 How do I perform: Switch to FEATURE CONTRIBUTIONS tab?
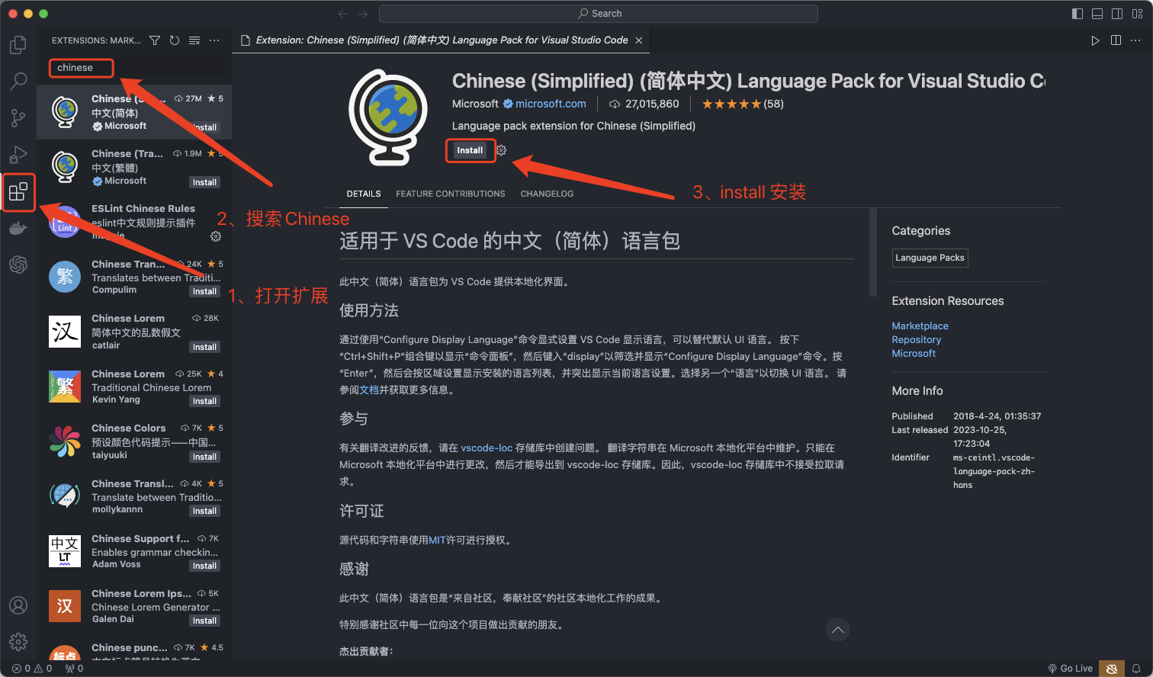[451, 194]
